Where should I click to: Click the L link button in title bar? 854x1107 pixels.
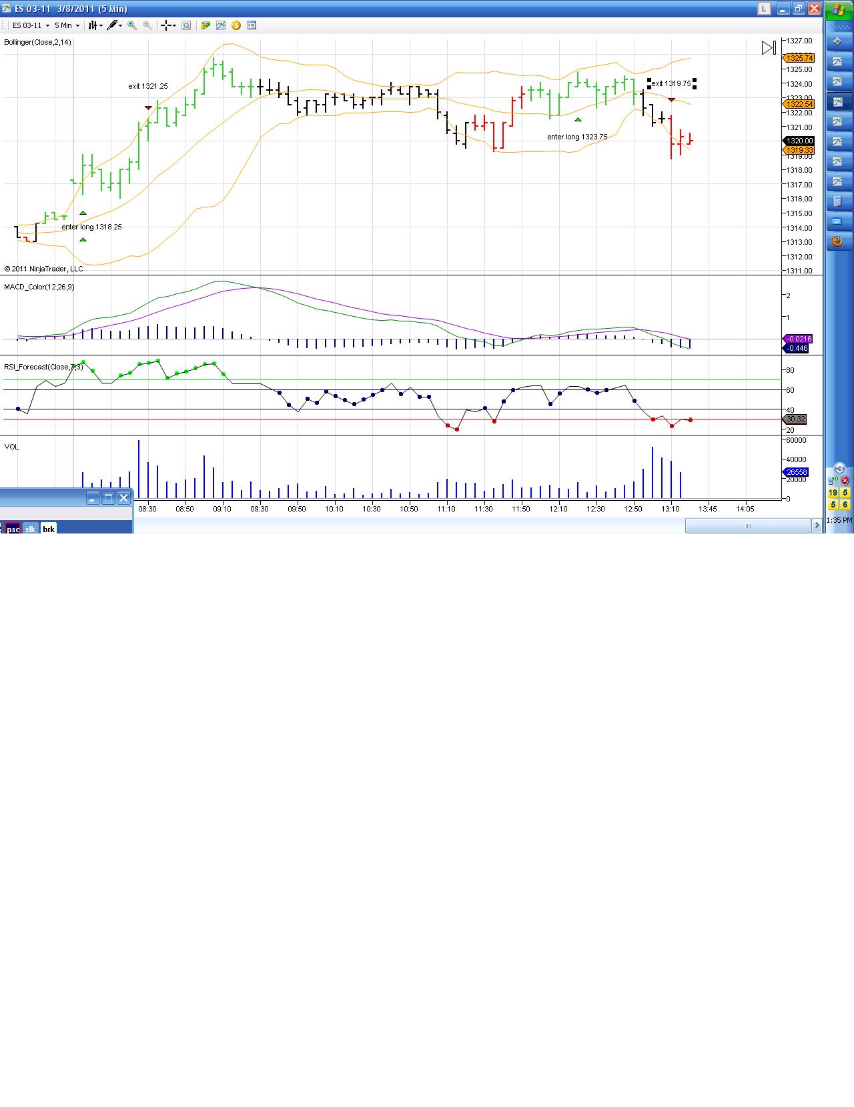[x=764, y=9]
